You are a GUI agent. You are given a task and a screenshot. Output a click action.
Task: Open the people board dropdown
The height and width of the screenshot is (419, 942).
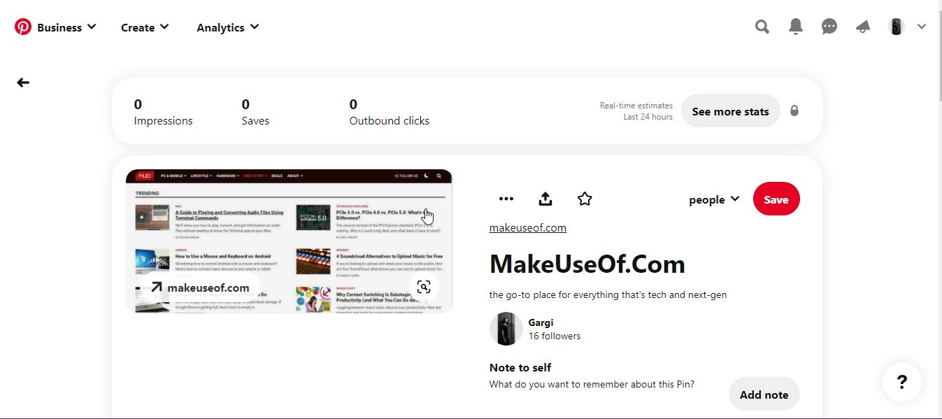pyautogui.click(x=714, y=199)
